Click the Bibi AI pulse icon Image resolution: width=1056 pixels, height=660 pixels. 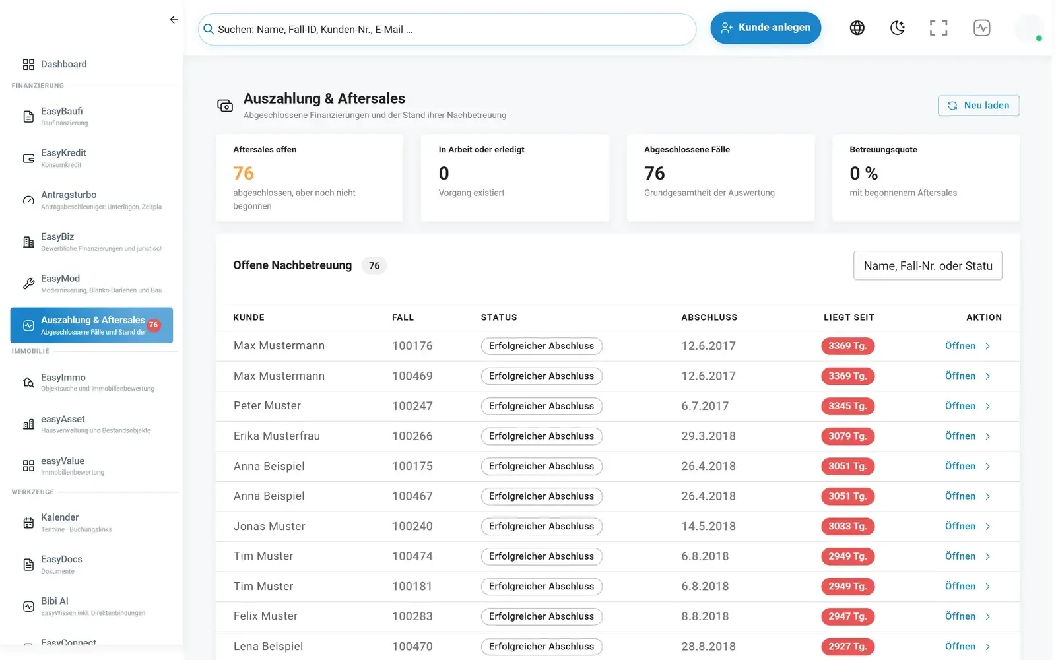pyautogui.click(x=28, y=607)
